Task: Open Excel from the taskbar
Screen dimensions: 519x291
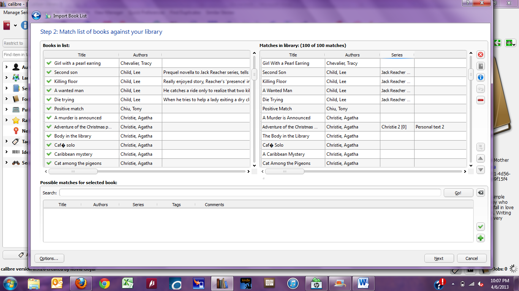Action: [x=128, y=283]
